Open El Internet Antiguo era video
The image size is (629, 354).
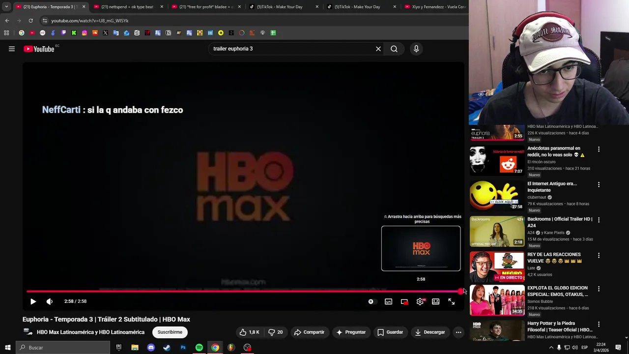[497, 195]
